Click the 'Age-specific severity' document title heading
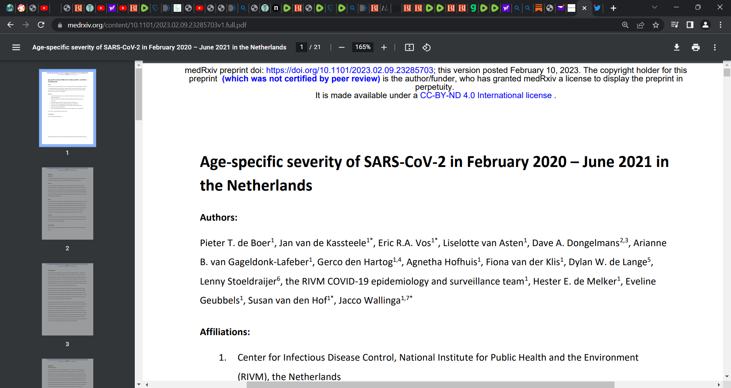The image size is (731, 388). 434,173
